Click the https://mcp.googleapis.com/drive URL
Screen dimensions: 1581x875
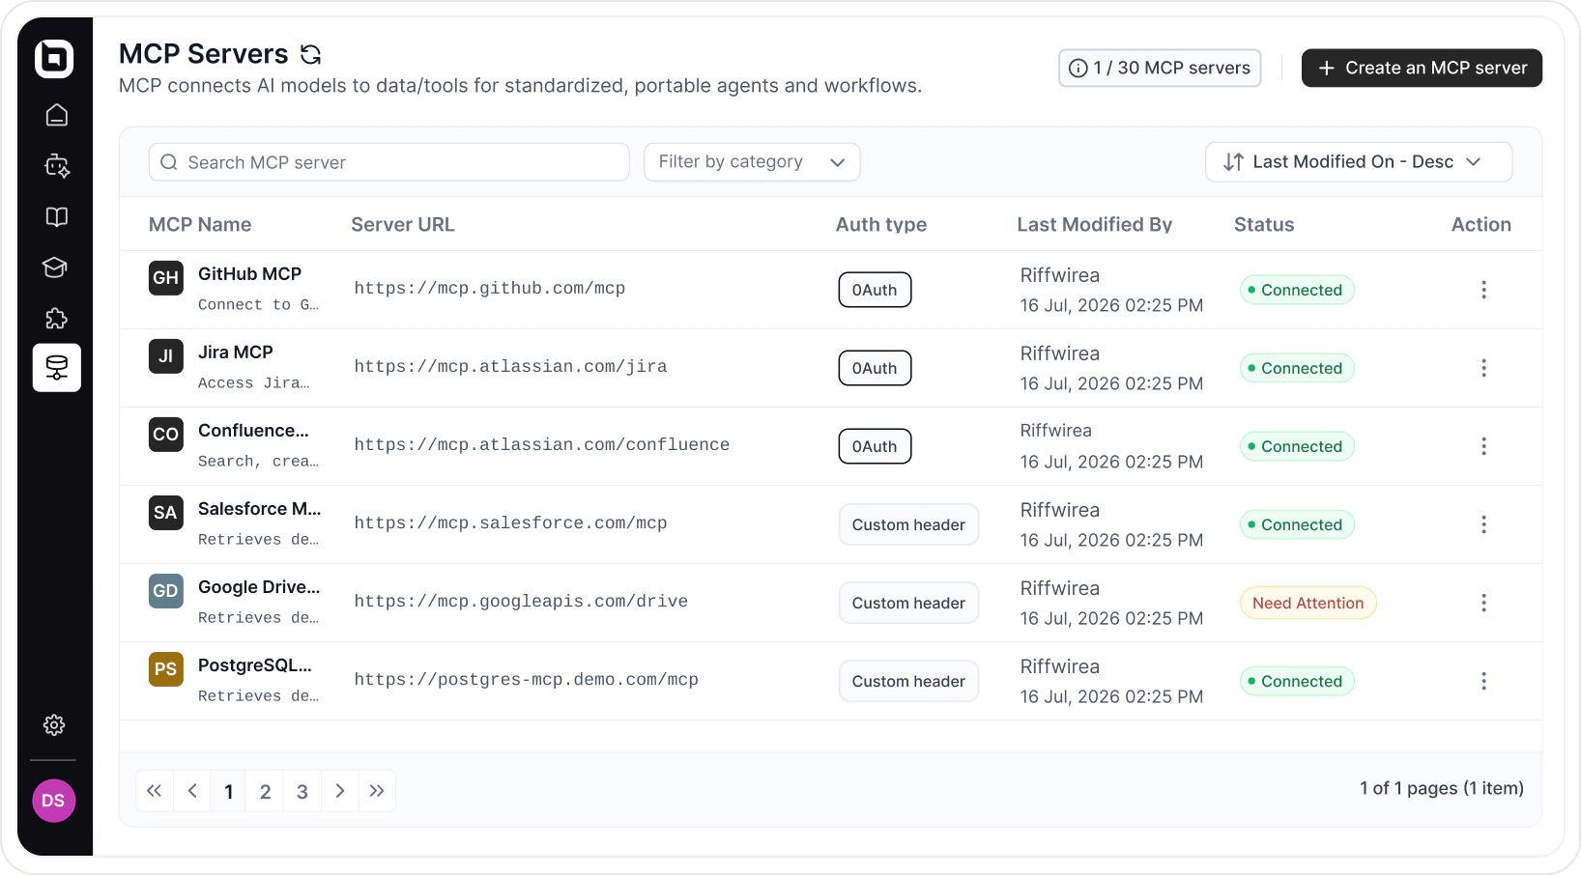[x=521, y=602]
